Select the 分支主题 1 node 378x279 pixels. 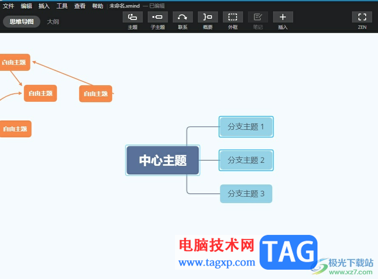tap(246, 127)
